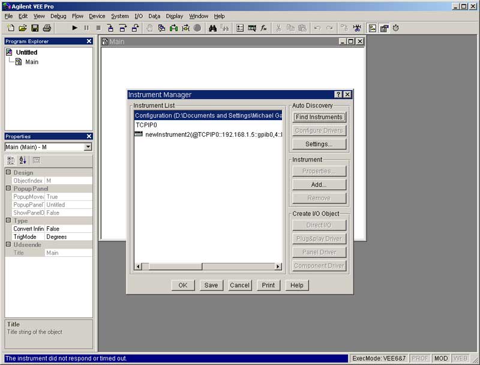This screenshot has height=365, width=480.
Task: Click the binoculars Find icon
Action: tap(212, 28)
